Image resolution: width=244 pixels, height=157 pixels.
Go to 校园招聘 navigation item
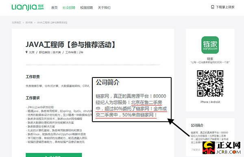click(86, 8)
